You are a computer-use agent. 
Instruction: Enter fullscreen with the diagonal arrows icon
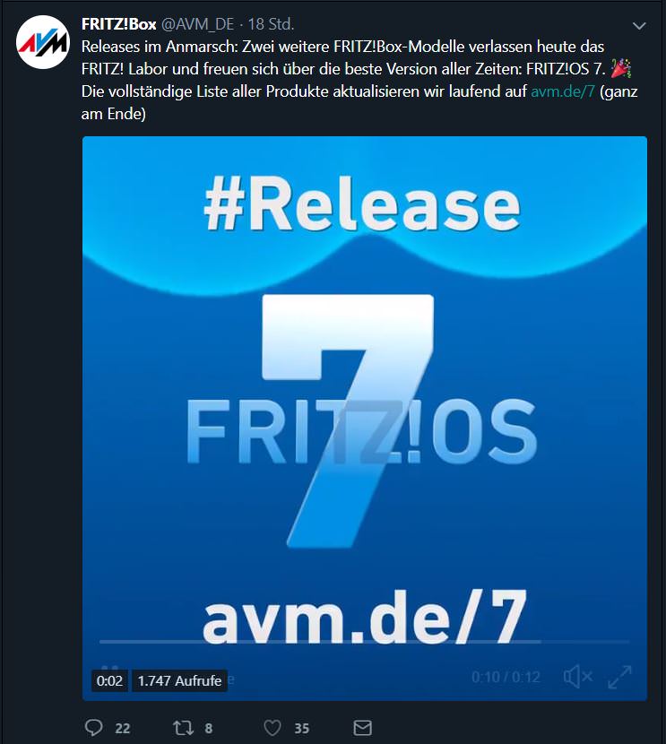point(619,677)
